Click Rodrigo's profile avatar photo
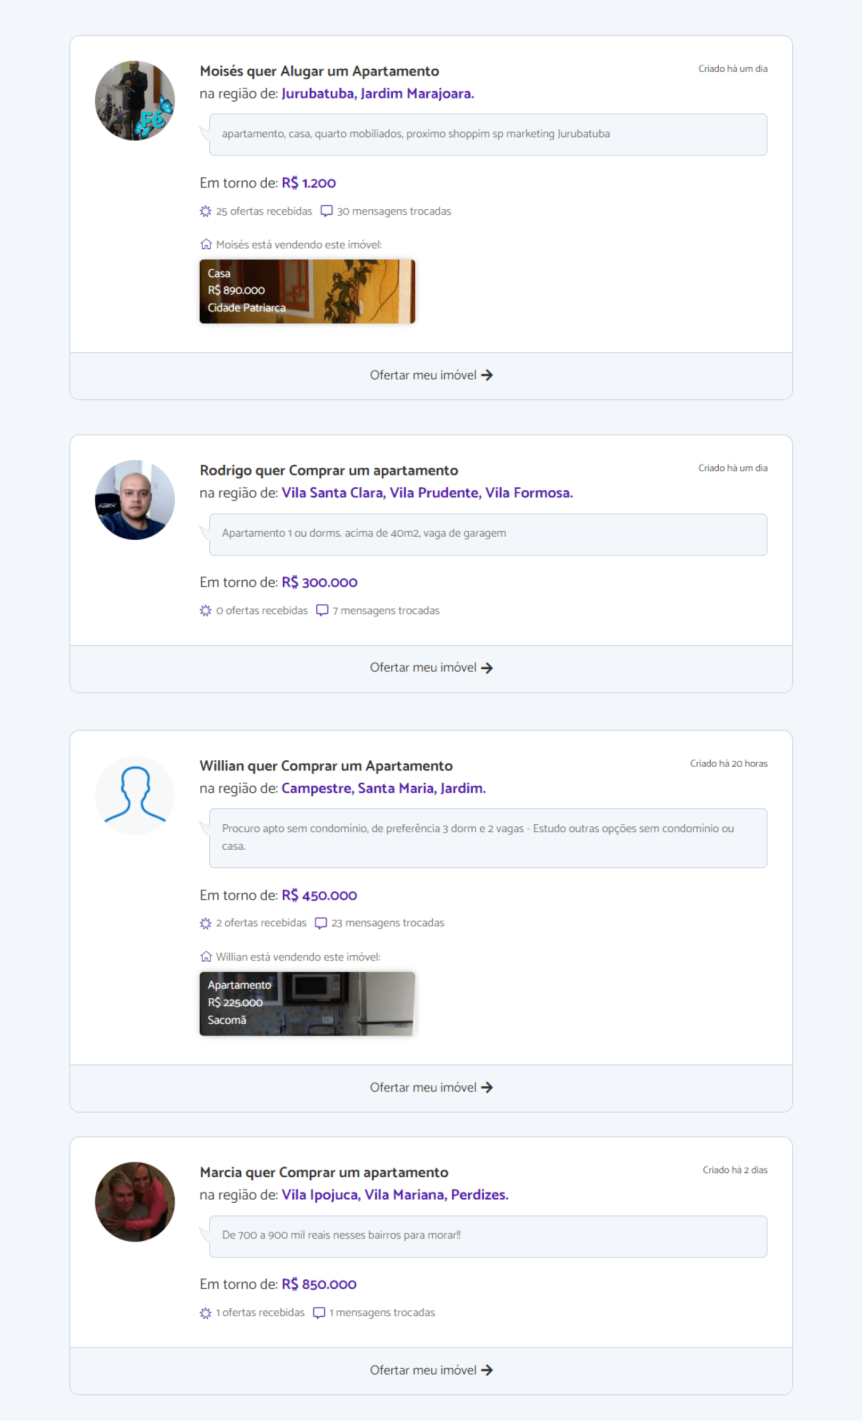Screen dimensions: 863x1421 point(134,499)
